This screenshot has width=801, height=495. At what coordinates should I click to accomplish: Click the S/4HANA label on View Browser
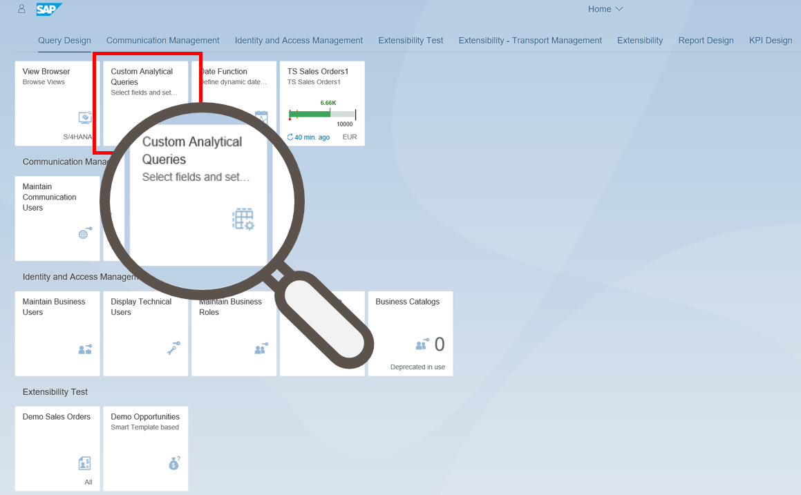coord(77,137)
